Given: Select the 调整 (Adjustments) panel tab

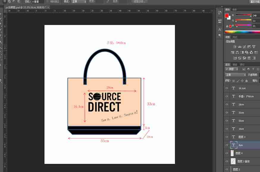Looking at the screenshot, I should pos(228,37).
